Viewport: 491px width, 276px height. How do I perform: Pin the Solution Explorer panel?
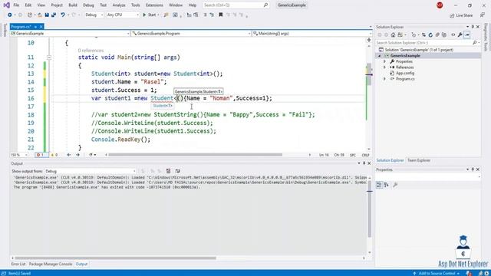pos(473,27)
